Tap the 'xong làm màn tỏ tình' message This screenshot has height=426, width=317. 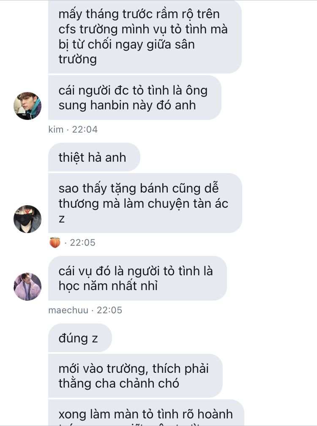click(146, 412)
